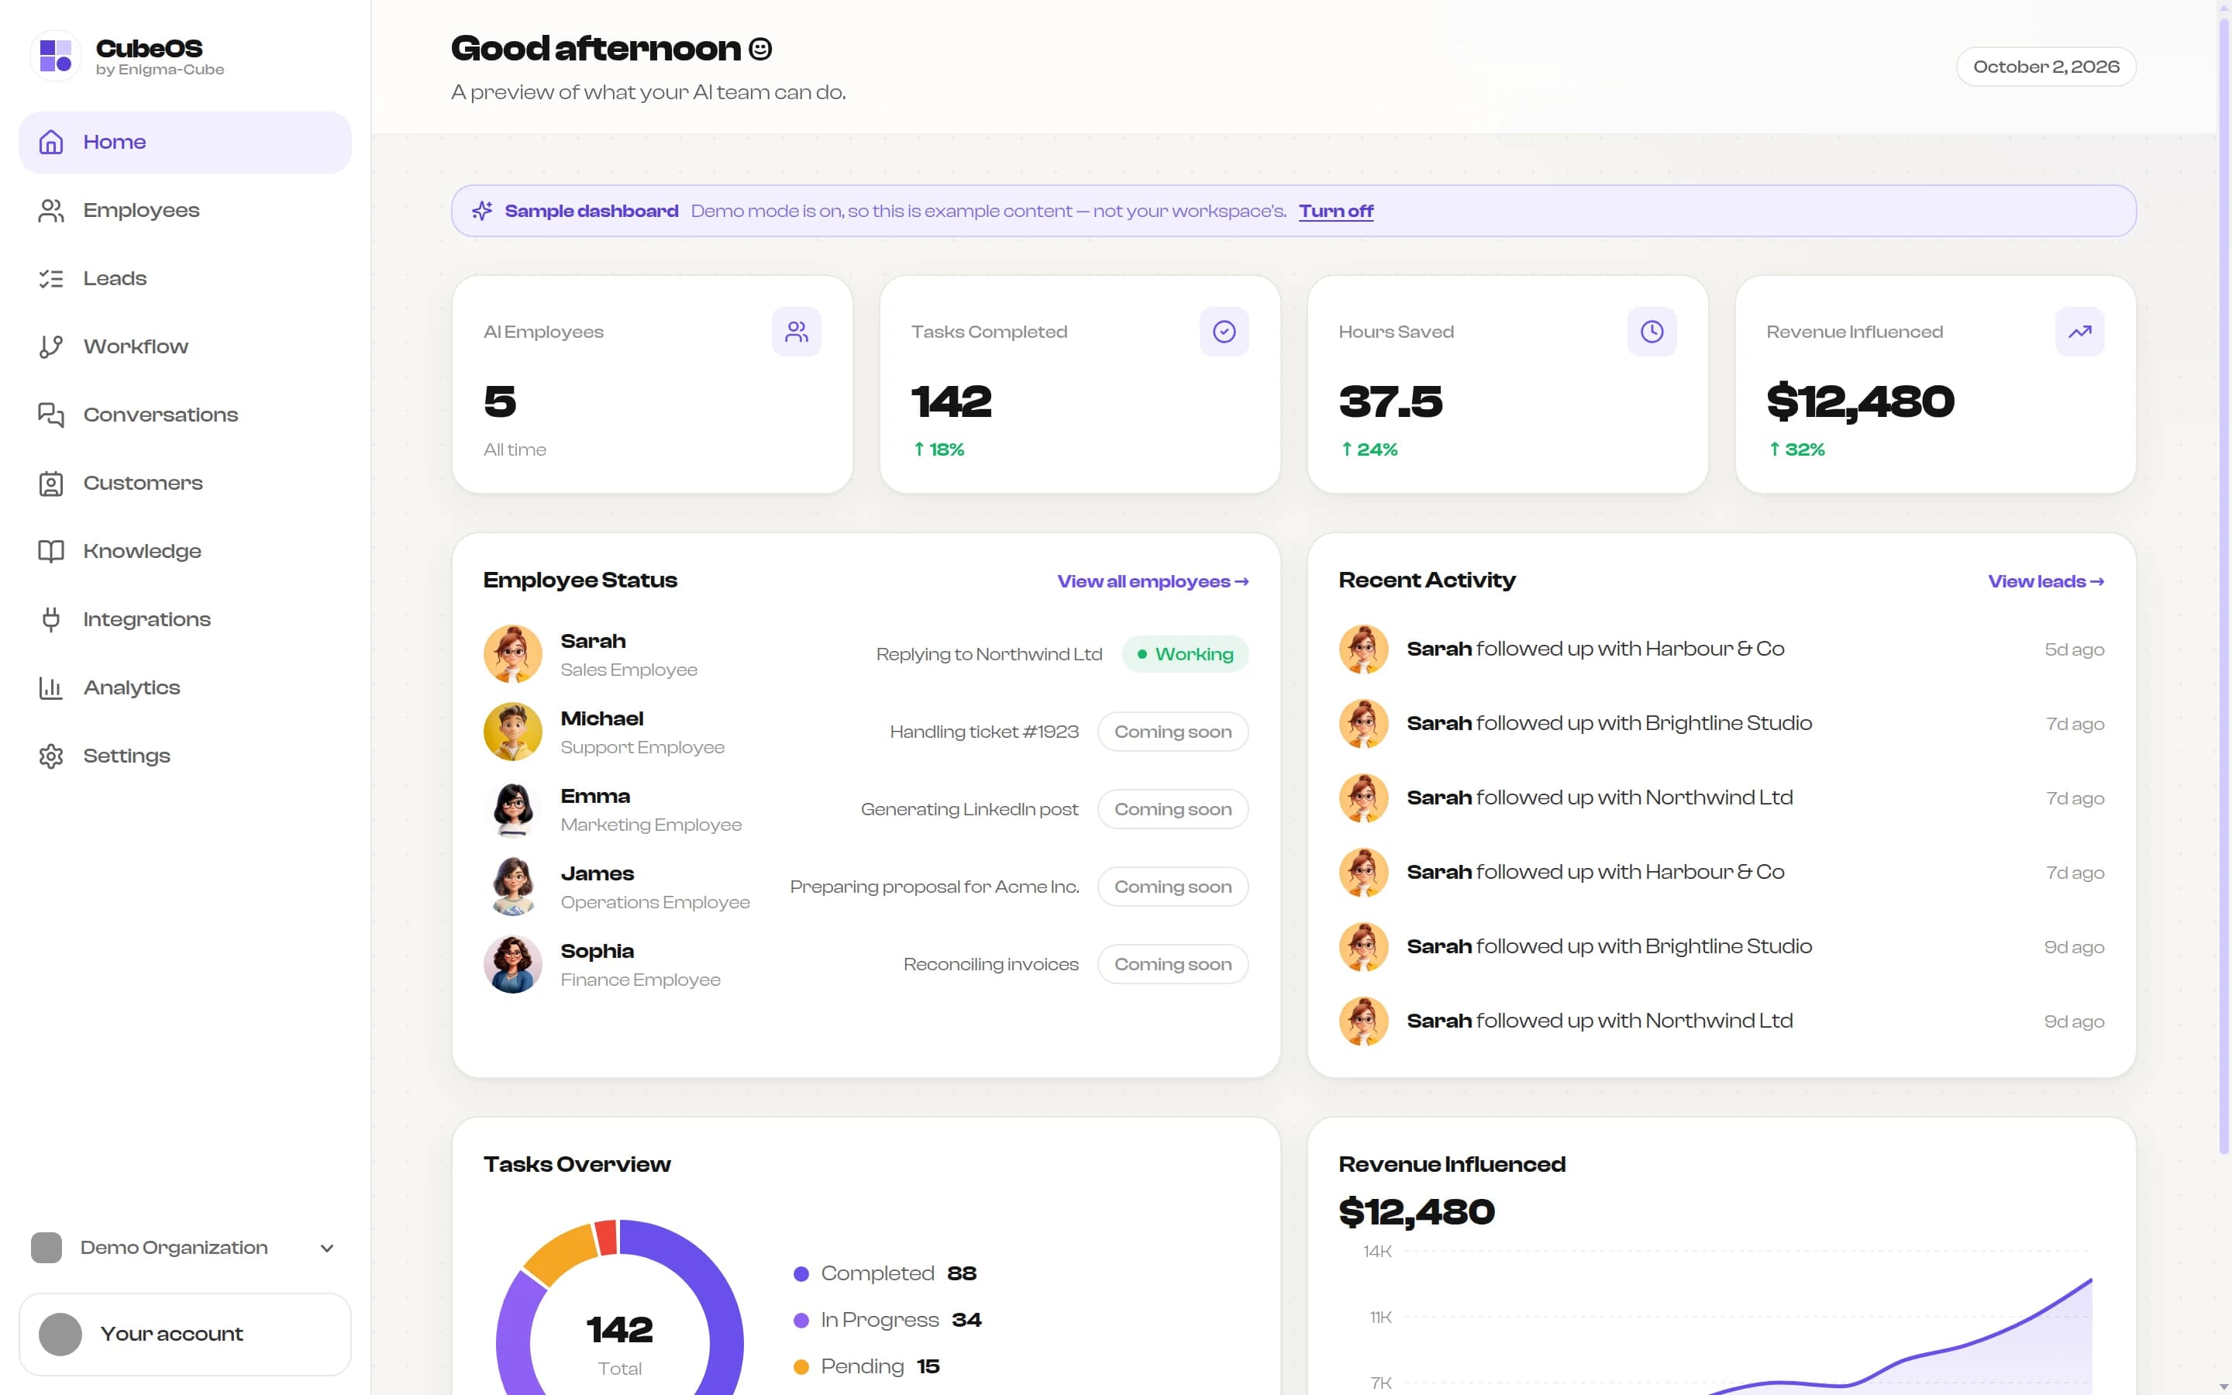Click the Analytics bar chart icon

tap(50, 688)
